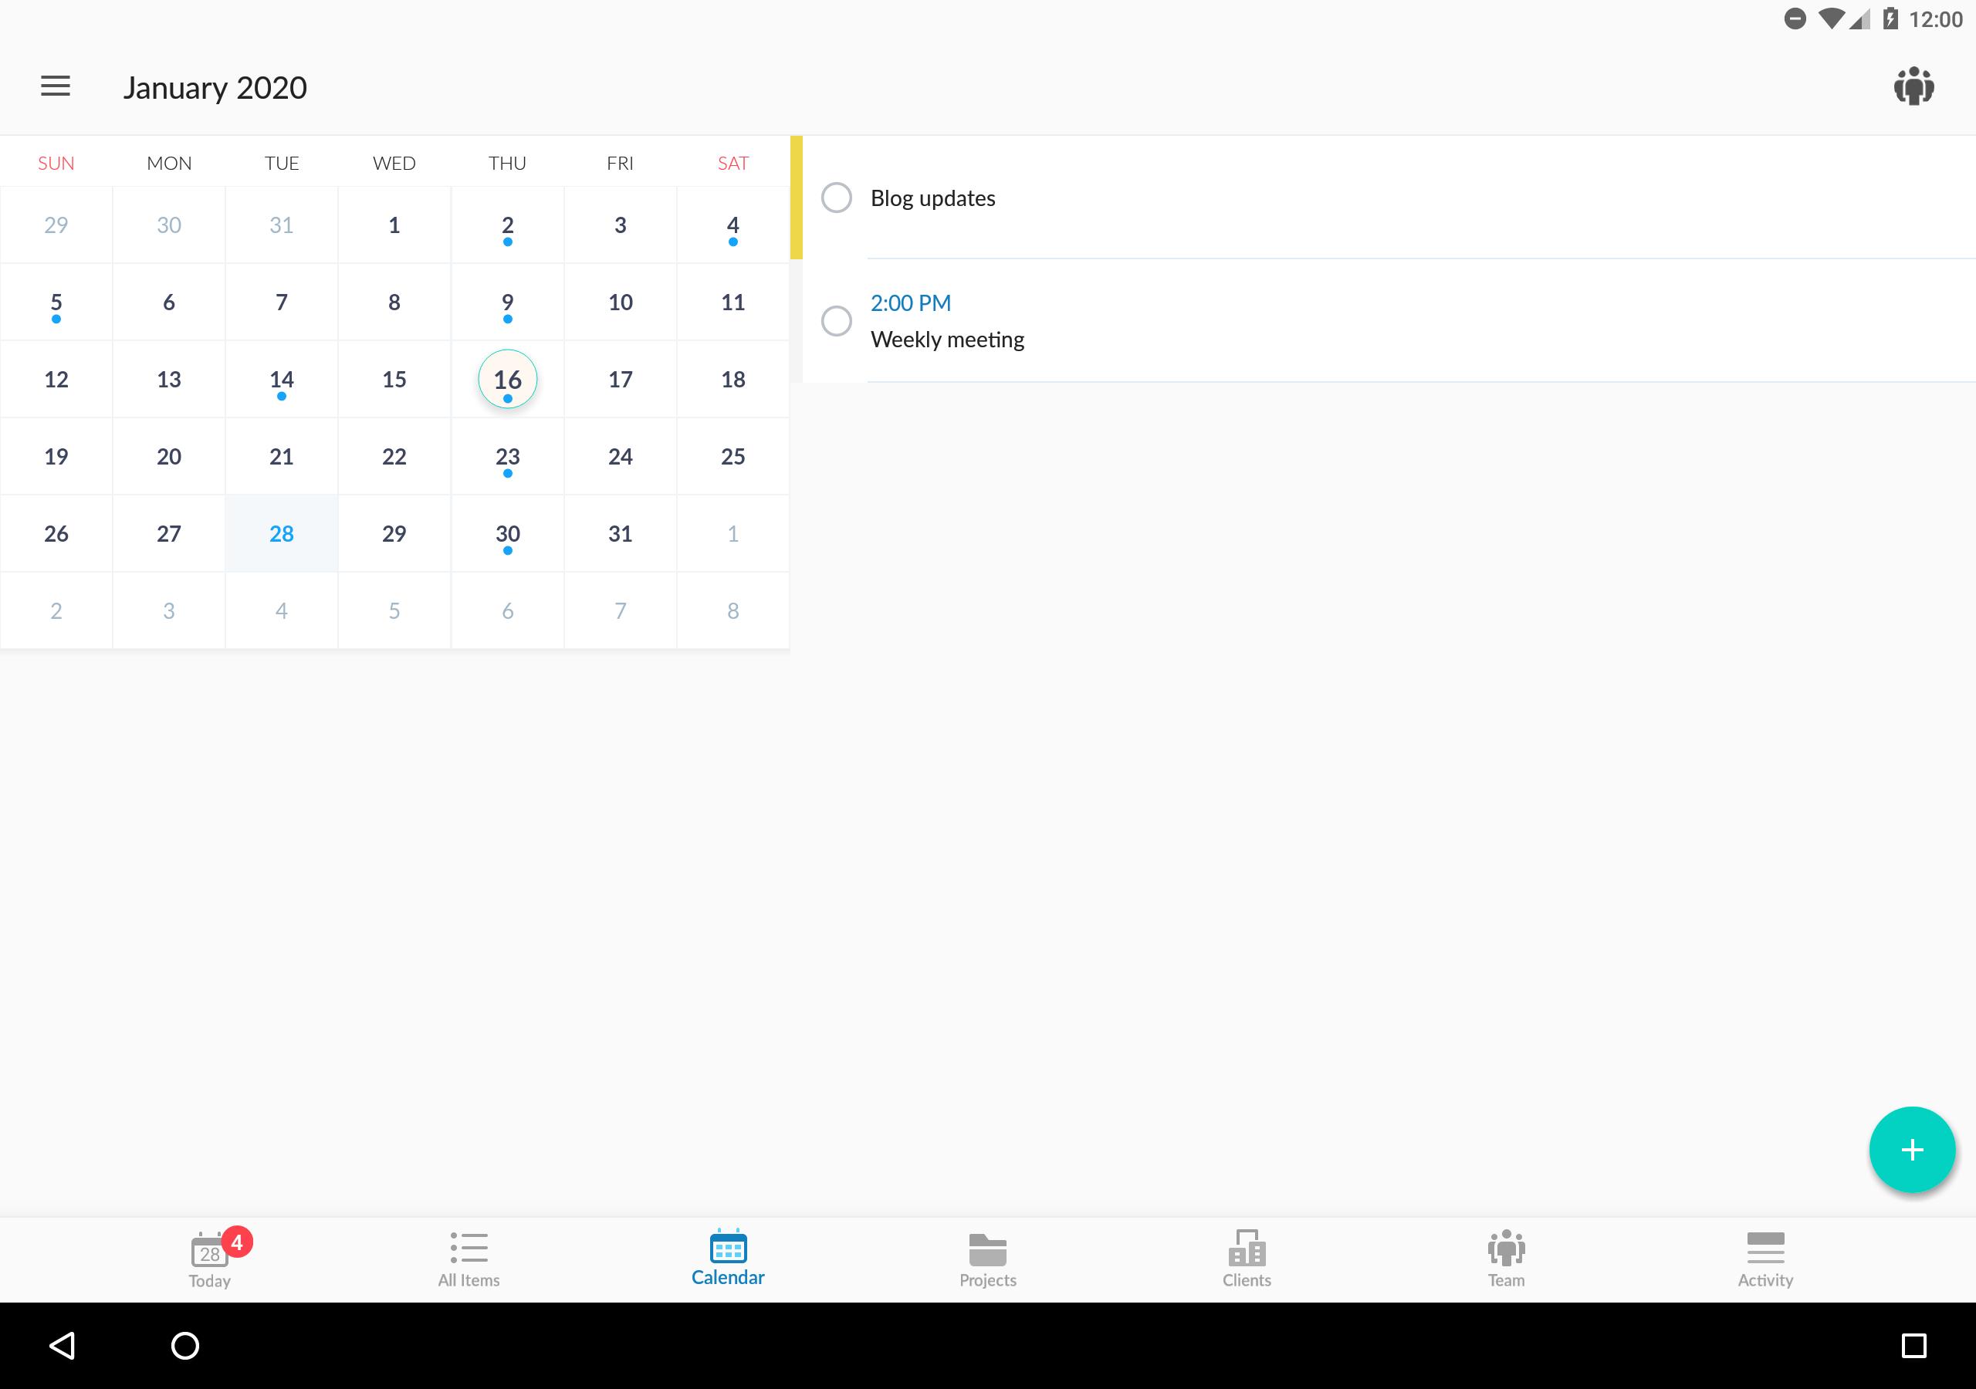
Task: Choose Wednesday January 1
Action: [394, 225]
